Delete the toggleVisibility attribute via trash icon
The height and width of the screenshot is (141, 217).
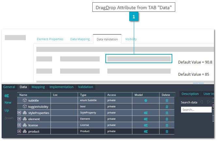pos(167,107)
